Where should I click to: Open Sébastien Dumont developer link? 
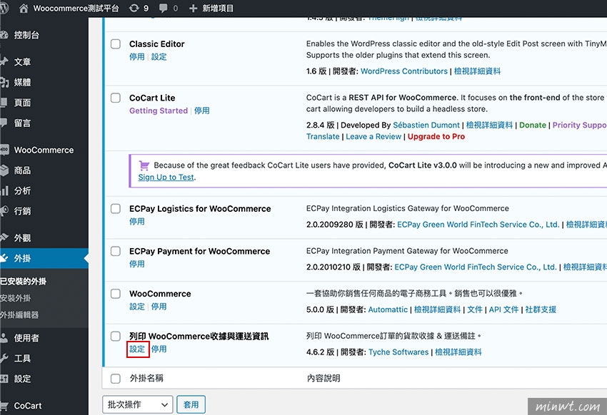pos(426,125)
